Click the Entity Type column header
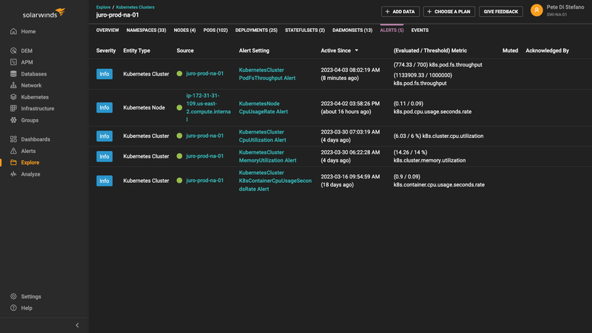The height and width of the screenshot is (333, 592). [x=136, y=51]
